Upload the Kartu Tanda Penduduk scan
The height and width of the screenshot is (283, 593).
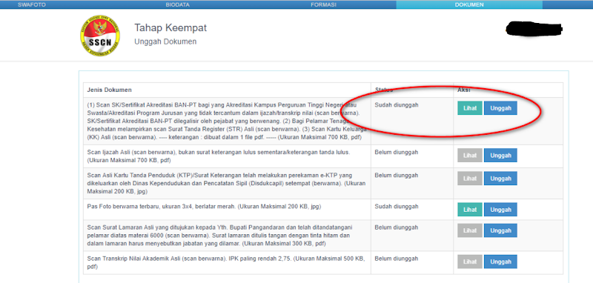click(501, 179)
